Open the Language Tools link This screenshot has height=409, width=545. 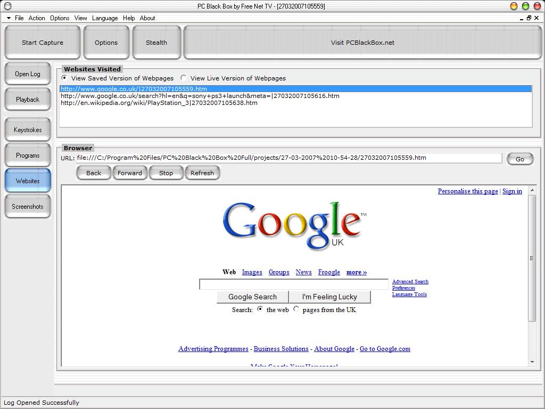pyautogui.click(x=409, y=294)
